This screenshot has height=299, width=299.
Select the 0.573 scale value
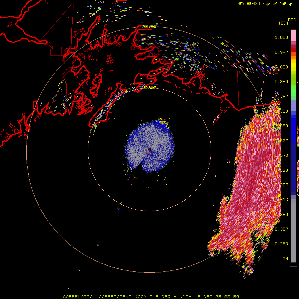[x=281, y=155]
